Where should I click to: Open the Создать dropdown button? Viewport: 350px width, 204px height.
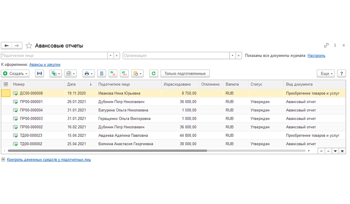tap(15, 74)
